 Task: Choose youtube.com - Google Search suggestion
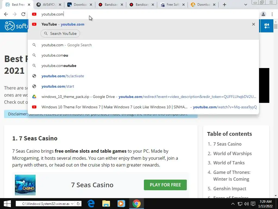click(x=143, y=45)
